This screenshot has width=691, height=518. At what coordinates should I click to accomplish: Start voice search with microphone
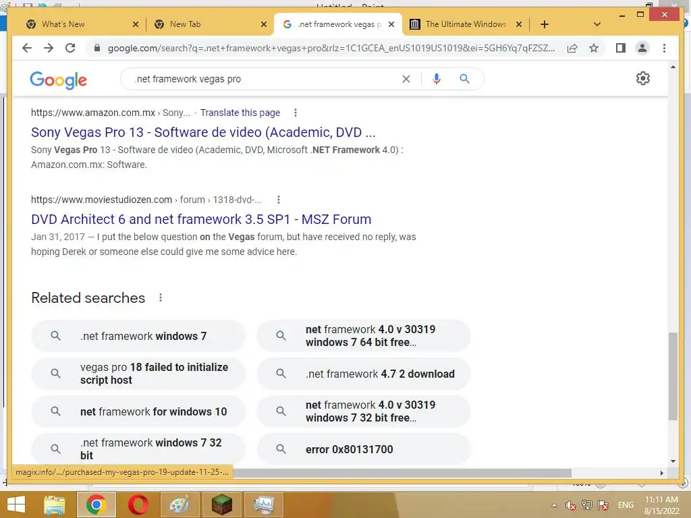click(437, 79)
